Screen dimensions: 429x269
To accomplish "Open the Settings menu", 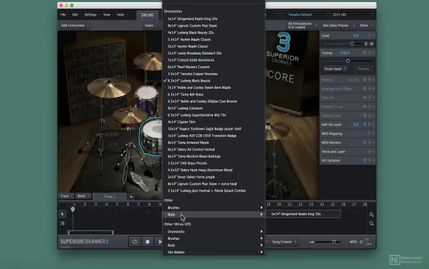I will pyautogui.click(x=92, y=15).
